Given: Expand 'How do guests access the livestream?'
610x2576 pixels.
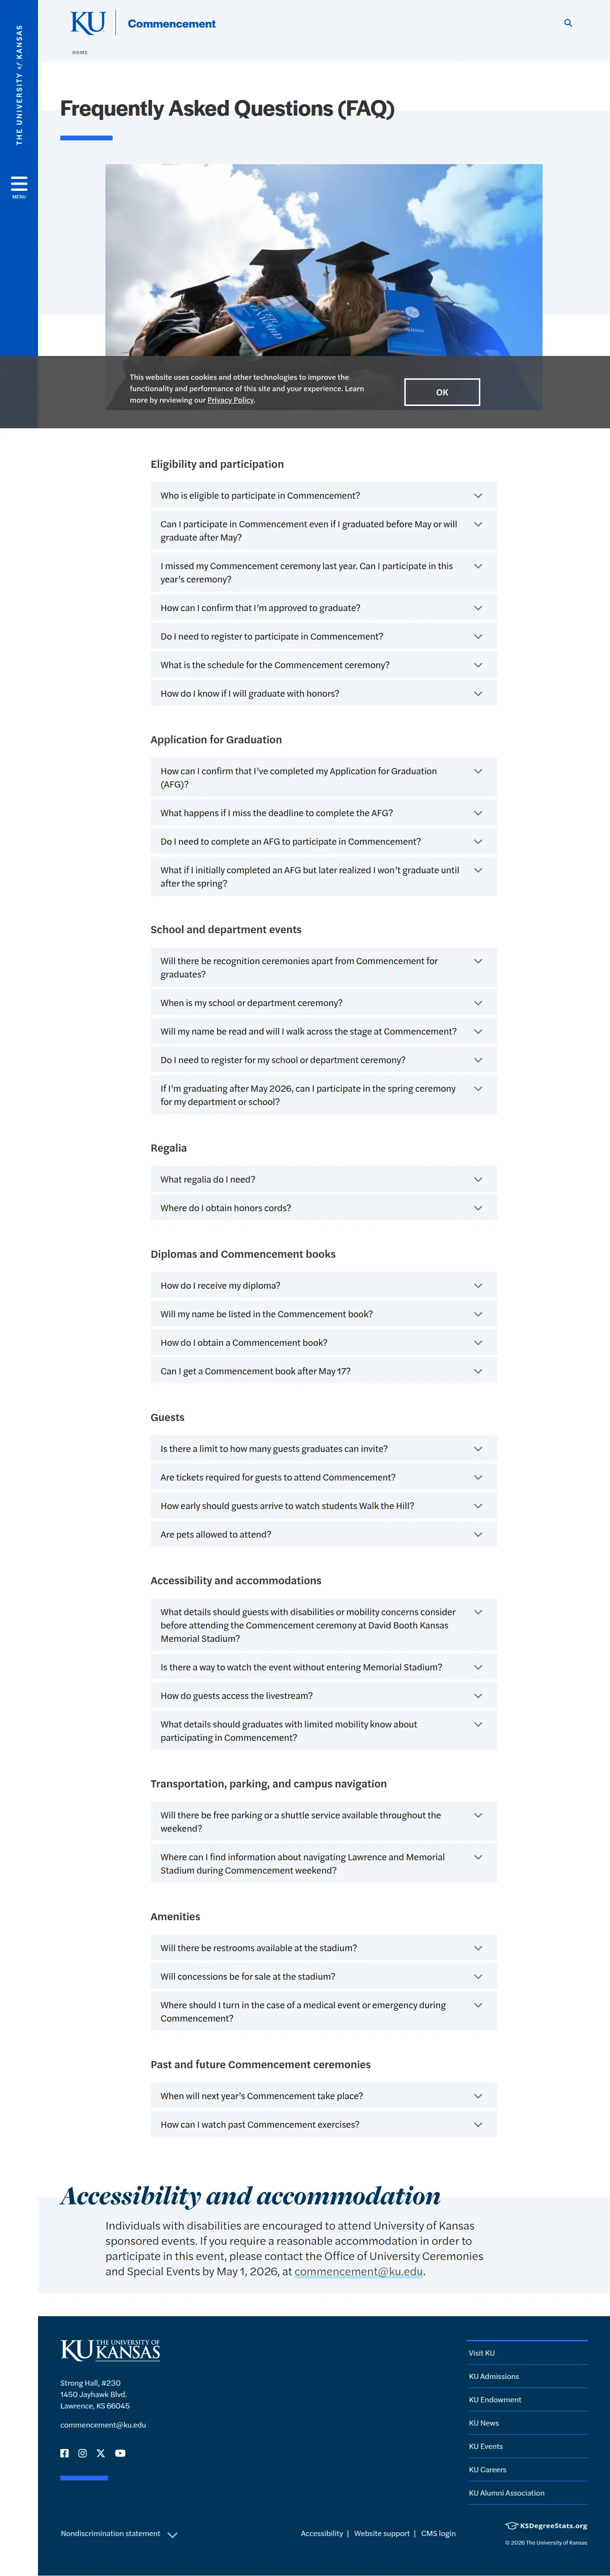Looking at the screenshot, I should 324,1695.
